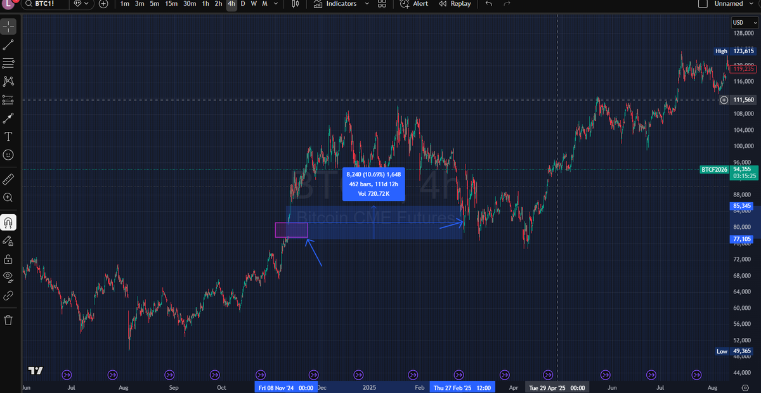Add a symbol to compare with plus icon
761x393 pixels.
103,4
